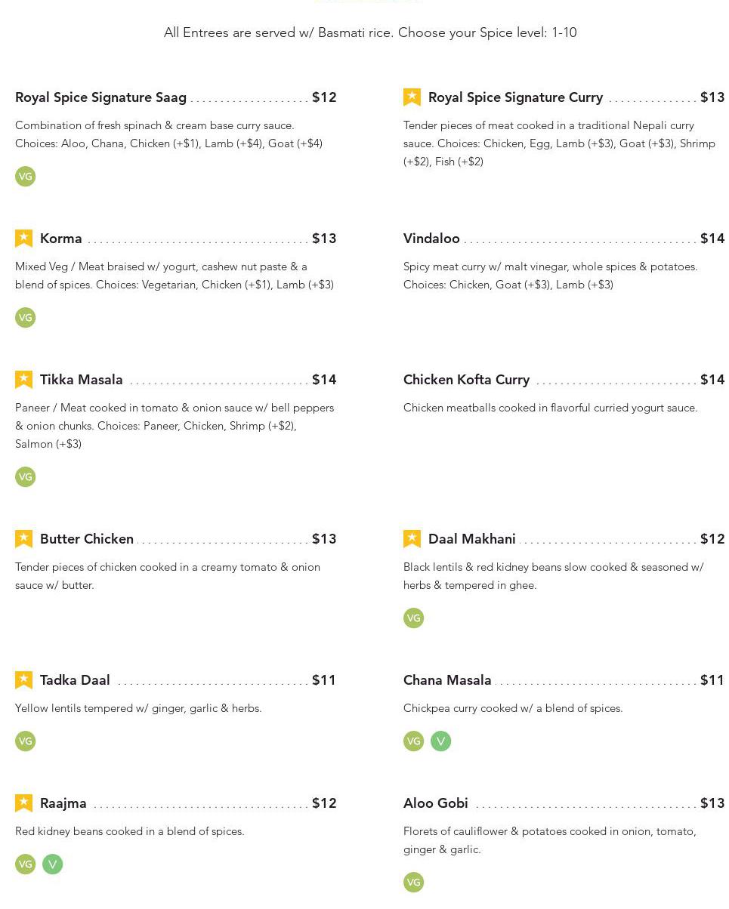Click the VG icon under Tadka Daal
This screenshot has width=729, height=909.
(25, 741)
